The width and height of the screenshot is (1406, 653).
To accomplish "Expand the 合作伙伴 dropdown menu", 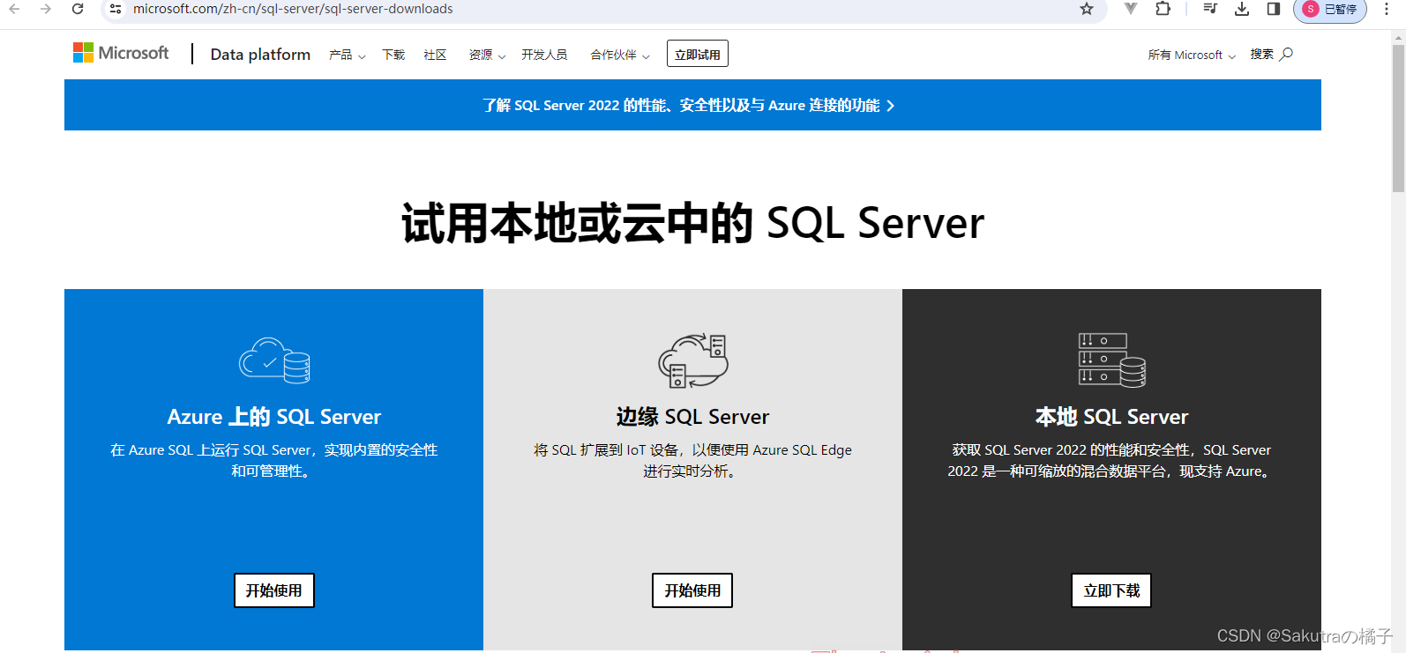I will coord(620,55).
